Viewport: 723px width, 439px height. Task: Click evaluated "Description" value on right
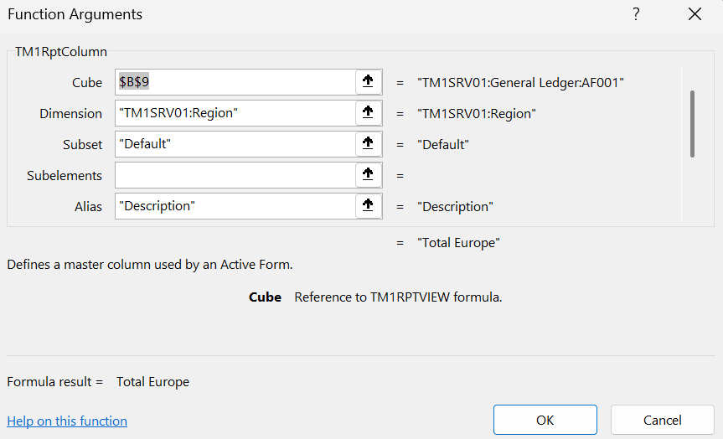[455, 206]
